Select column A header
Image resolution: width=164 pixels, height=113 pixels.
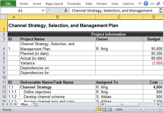click(x=14, y=17)
